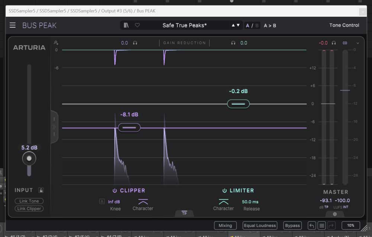Expand the TP tab at the bottom center

pos(184,213)
